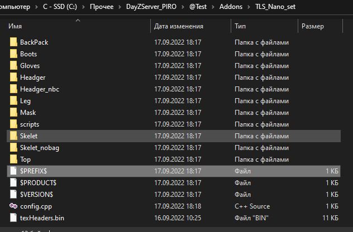Screen dimensions: 353x232
Task: Select the Leg folder name
Action: [x=25, y=101]
